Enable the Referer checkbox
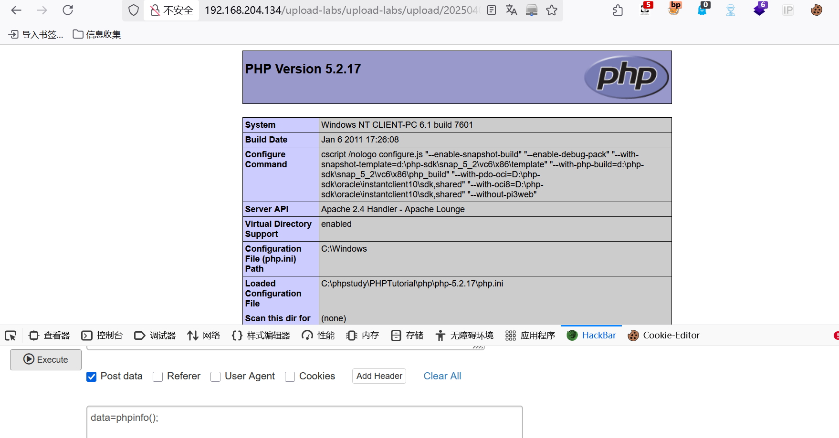This screenshot has width=839, height=438. (x=158, y=377)
